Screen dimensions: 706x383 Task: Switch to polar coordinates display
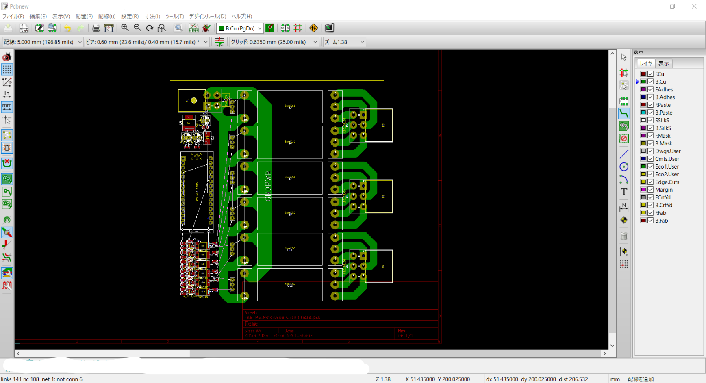[7, 82]
